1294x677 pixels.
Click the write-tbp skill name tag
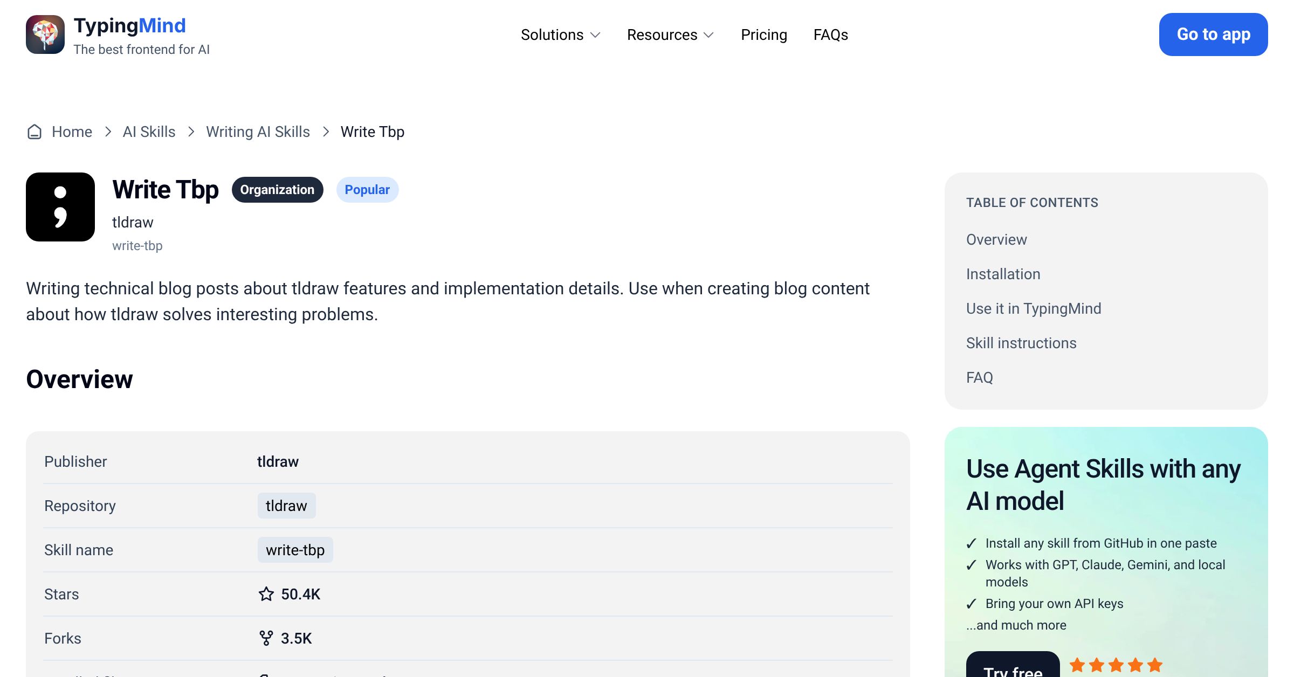pyautogui.click(x=295, y=550)
